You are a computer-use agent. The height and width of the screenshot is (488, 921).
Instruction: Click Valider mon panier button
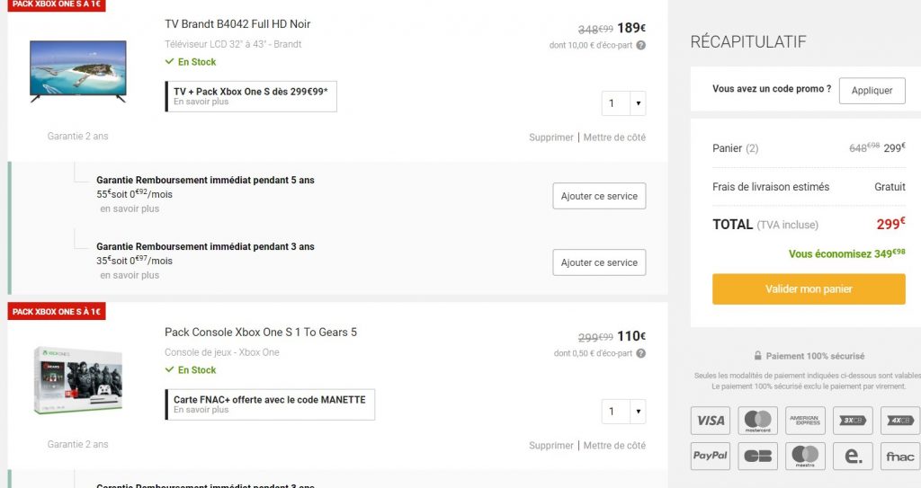pos(809,289)
